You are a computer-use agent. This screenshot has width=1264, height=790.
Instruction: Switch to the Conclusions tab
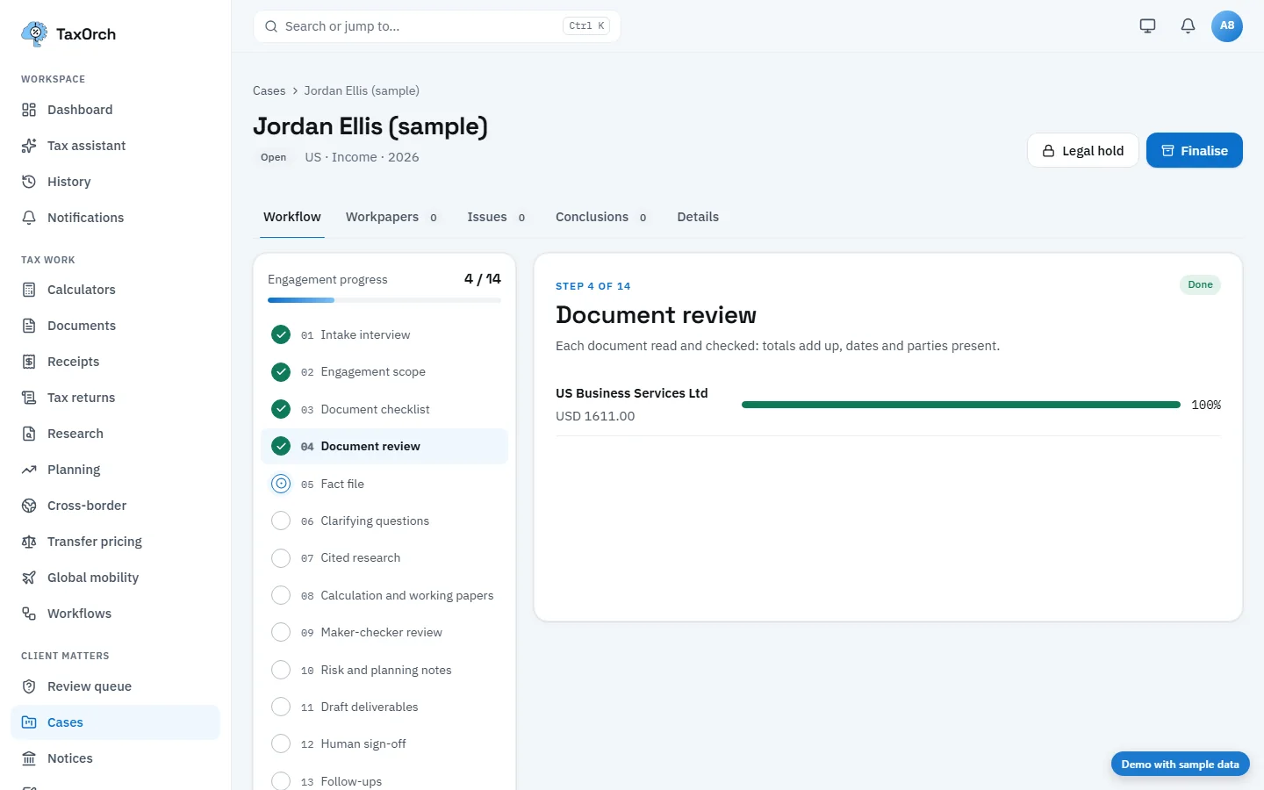602,217
